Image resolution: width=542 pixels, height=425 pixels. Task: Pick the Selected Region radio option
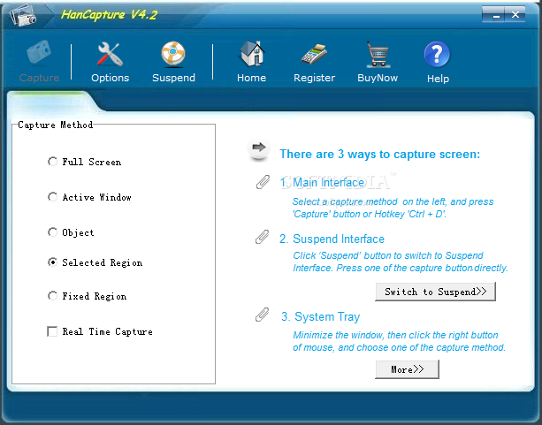52,262
